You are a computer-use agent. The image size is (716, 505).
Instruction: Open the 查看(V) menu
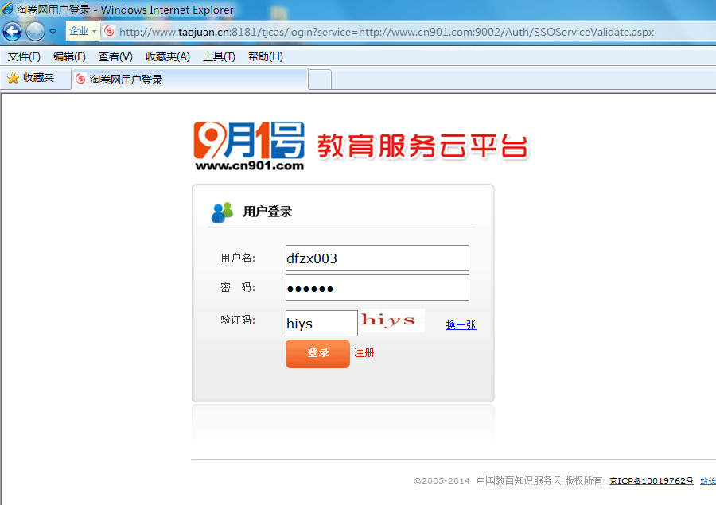pyautogui.click(x=115, y=56)
